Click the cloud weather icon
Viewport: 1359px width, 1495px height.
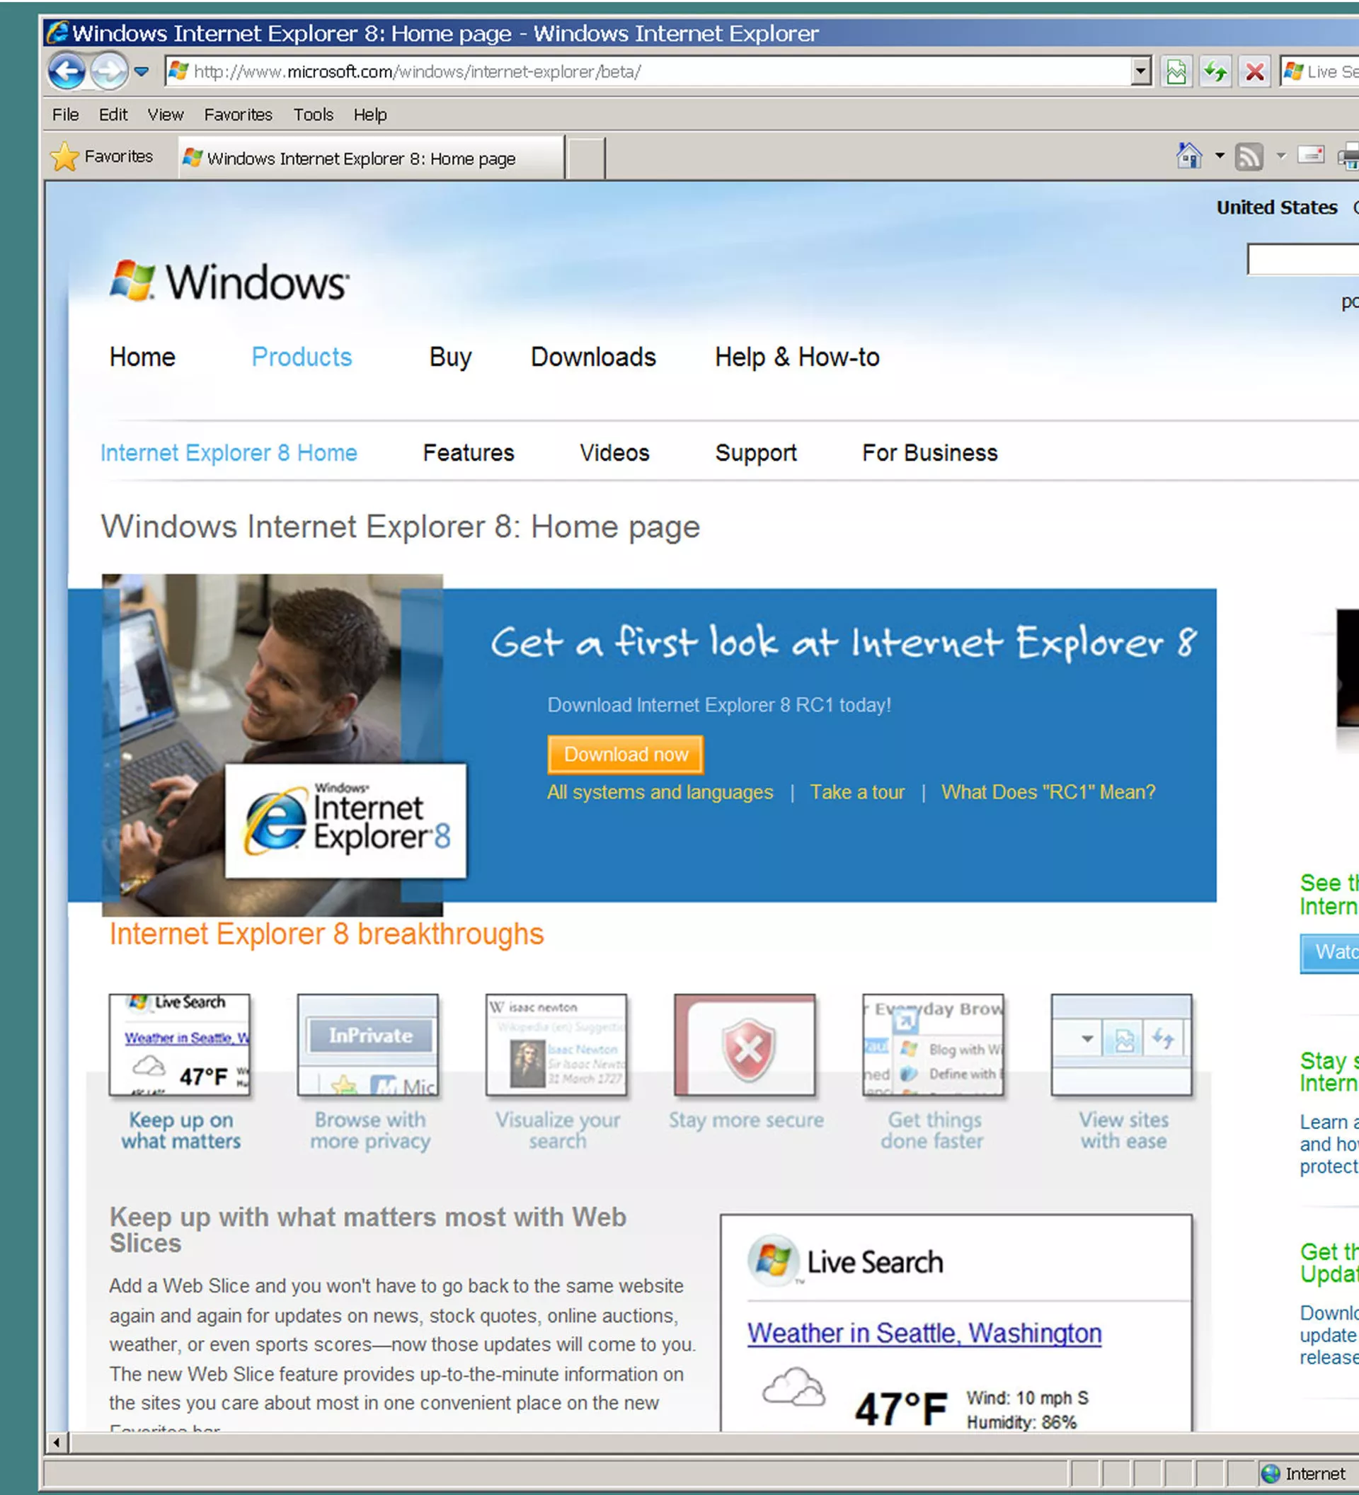coord(793,1387)
